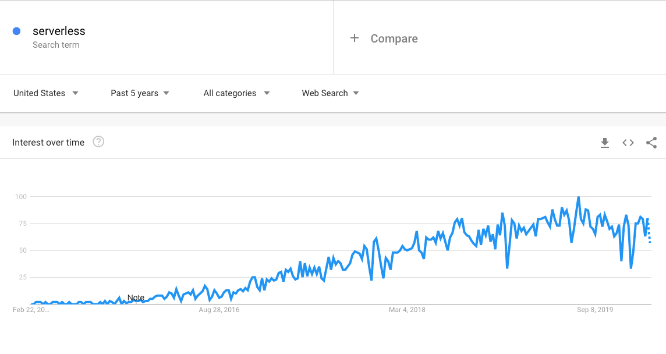Click the share chart icon

(x=651, y=142)
